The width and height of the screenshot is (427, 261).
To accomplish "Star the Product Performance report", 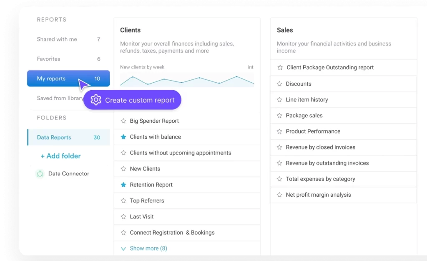I will click(279, 132).
